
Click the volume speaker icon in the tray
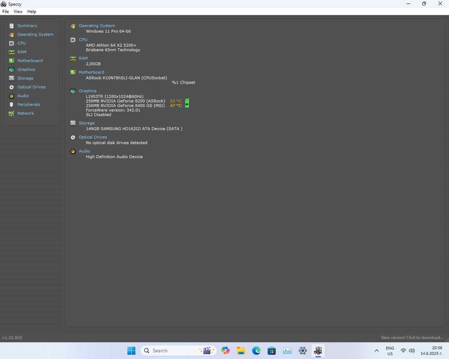click(x=412, y=351)
